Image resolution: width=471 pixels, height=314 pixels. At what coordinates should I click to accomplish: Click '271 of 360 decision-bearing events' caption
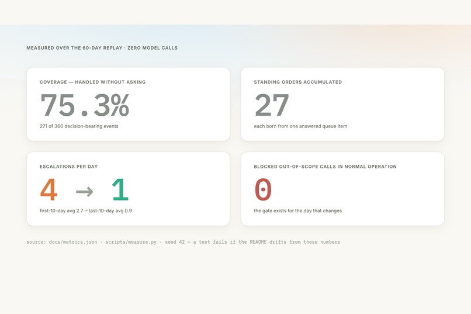tap(79, 126)
